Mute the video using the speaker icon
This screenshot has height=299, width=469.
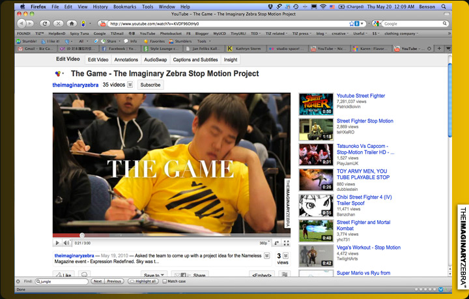pos(68,243)
